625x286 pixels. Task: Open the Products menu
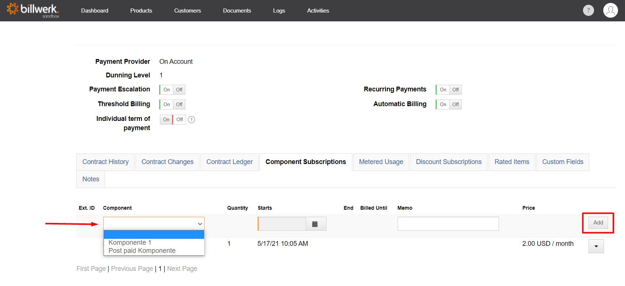[x=141, y=11]
